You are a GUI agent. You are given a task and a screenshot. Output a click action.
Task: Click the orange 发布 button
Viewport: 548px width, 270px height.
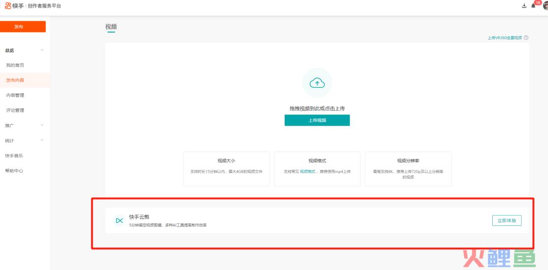(23, 26)
